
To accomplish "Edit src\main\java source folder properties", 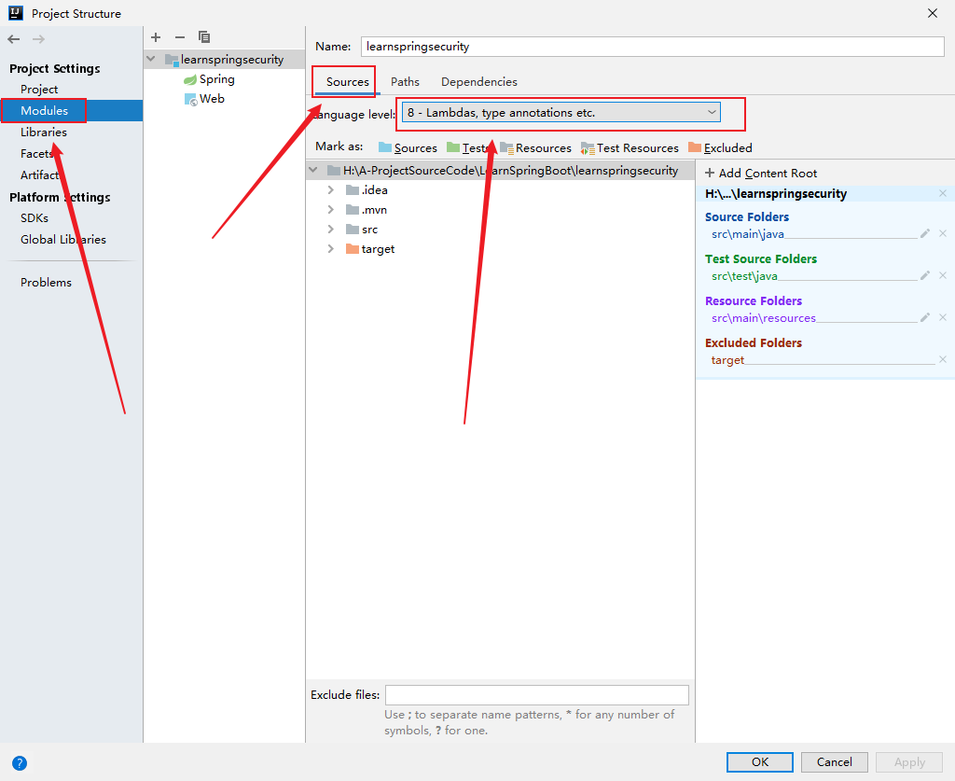I will coord(925,233).
